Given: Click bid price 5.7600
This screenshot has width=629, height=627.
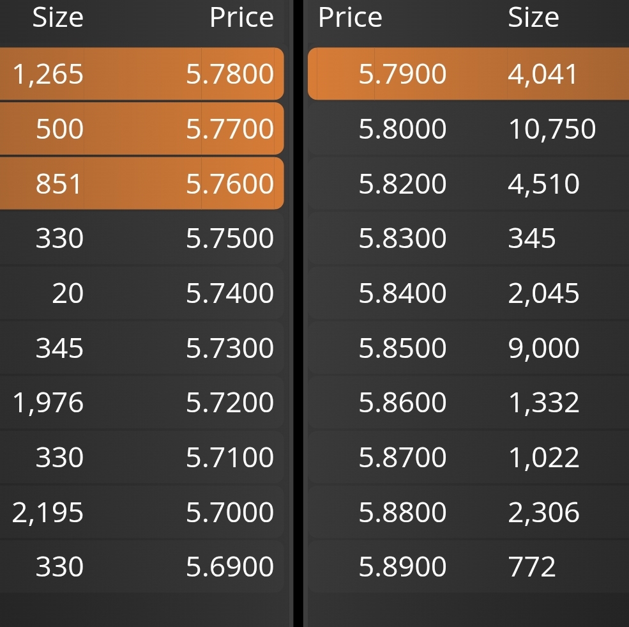Looking at the screenshot, I should coord(230,184).
